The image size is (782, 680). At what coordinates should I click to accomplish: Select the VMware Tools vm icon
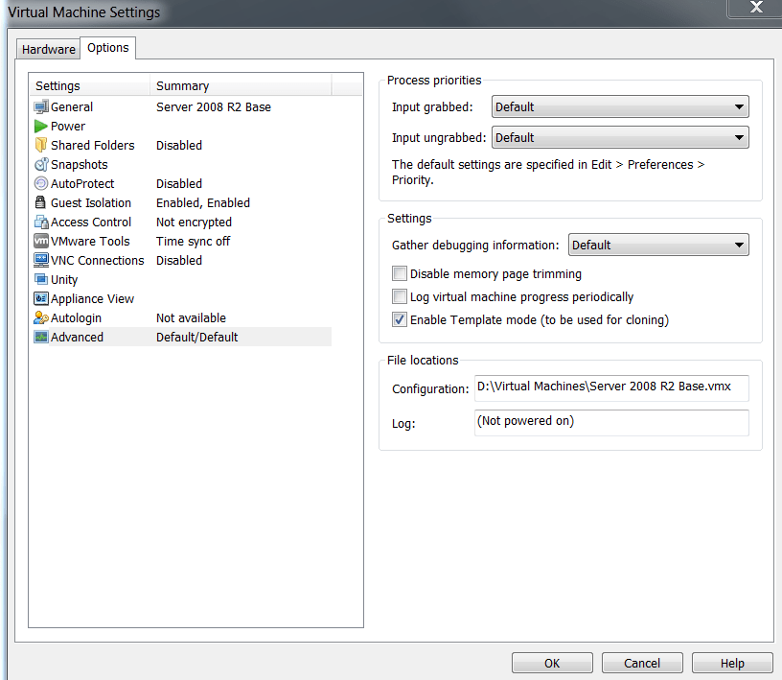tap(41, 241)
